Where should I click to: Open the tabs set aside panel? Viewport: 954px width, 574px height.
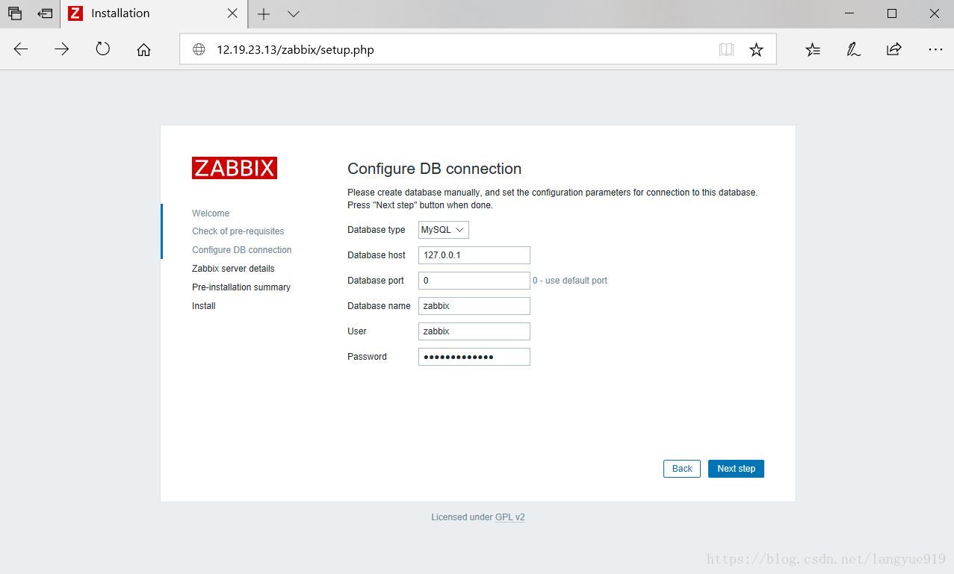point(15,13)
